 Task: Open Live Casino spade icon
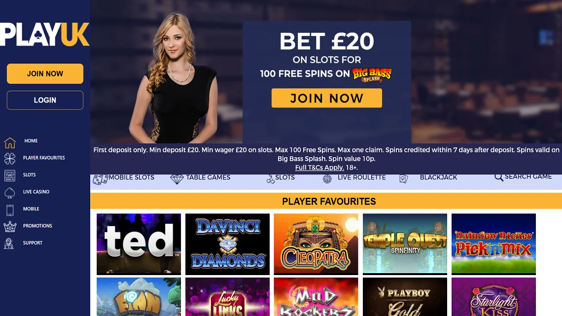click(10, 193)
